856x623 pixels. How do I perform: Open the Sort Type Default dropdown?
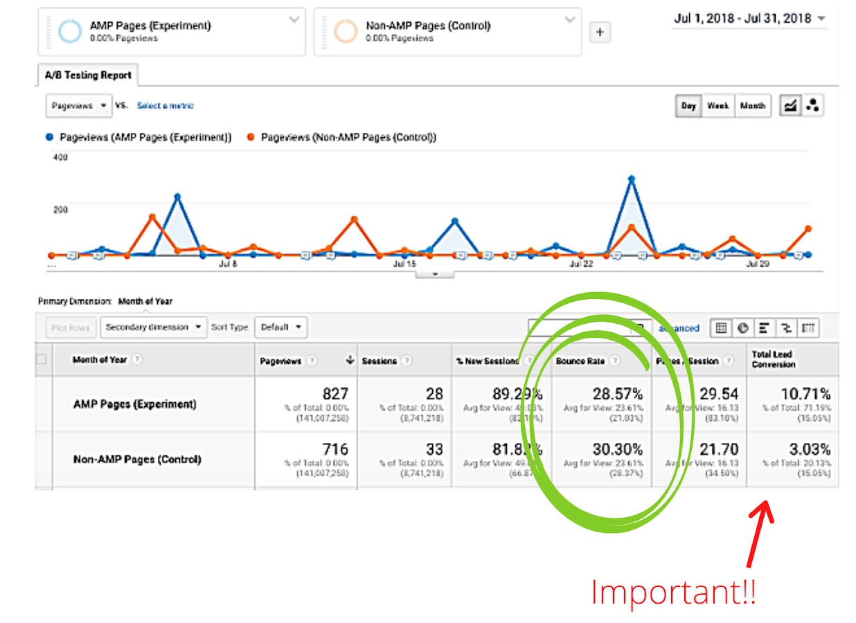(x=280, y=327)
